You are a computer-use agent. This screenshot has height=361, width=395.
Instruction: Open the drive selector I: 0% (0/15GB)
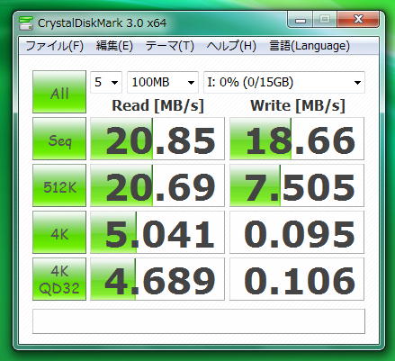(284, 82)
